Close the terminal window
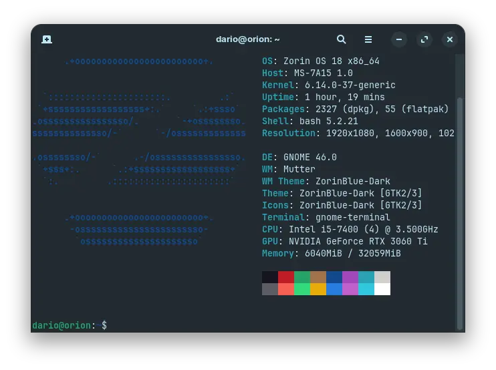The width and height of the screenshot is (496, 370). (x=450, y=39)
